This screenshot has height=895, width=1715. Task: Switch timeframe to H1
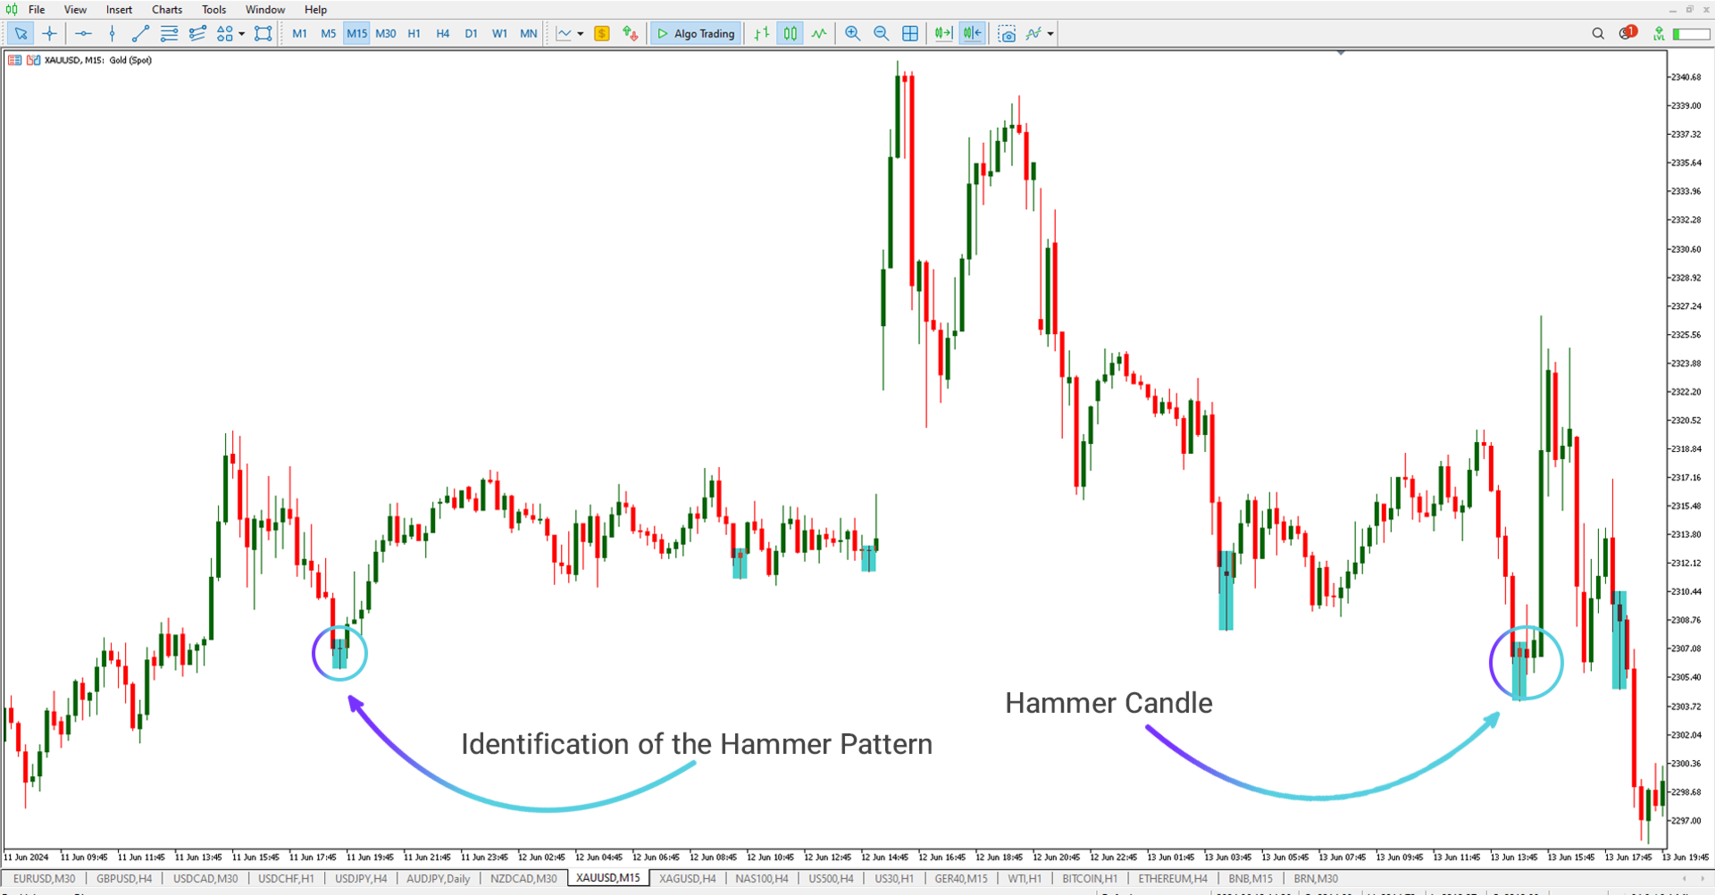pos(414,33)
